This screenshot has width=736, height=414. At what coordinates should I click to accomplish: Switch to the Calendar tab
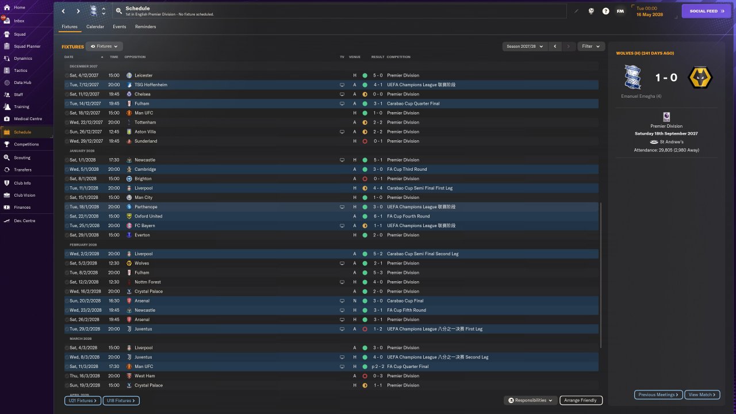[95, 26]
